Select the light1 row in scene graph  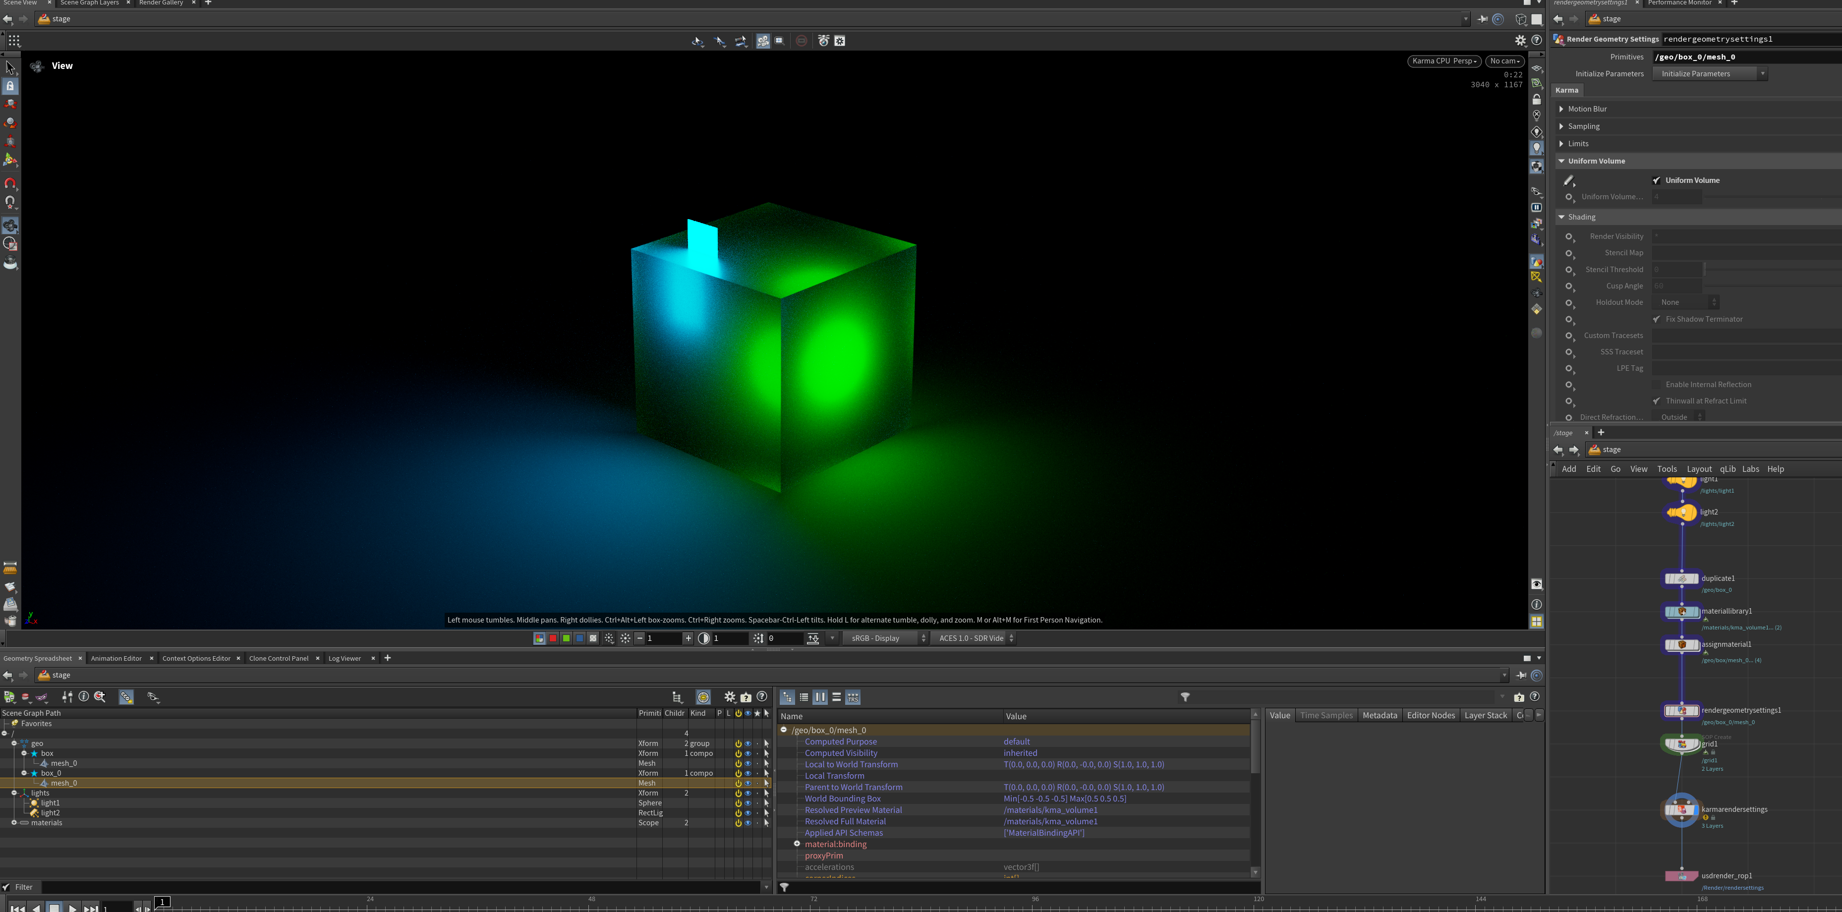(x=50, y=802)
